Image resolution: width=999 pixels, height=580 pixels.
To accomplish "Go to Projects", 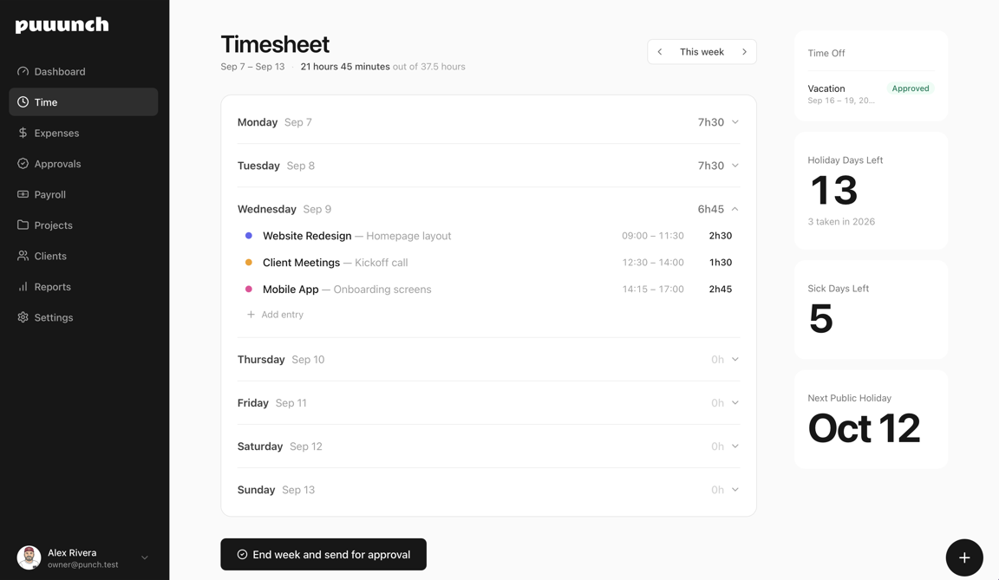I will coord(83,225).
